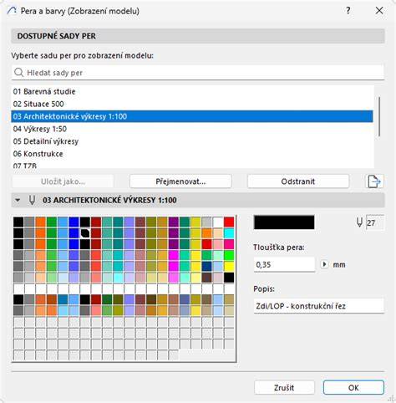Confirm with the OK button
The height and width of the screenshot is (403, 396).
click(x=353, y=388)
